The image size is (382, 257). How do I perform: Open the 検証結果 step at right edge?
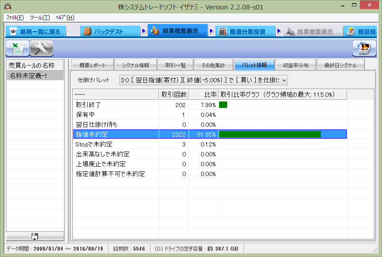pyautogui.click(x=360, y=31)
